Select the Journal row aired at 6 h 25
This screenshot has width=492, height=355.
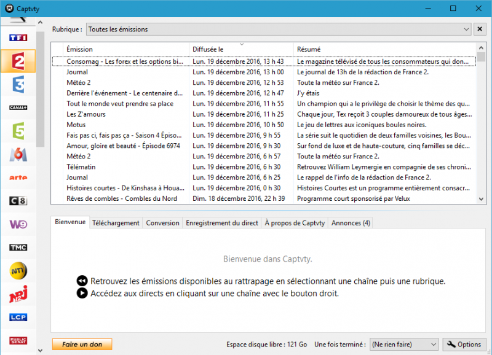(x=264, y=177)
